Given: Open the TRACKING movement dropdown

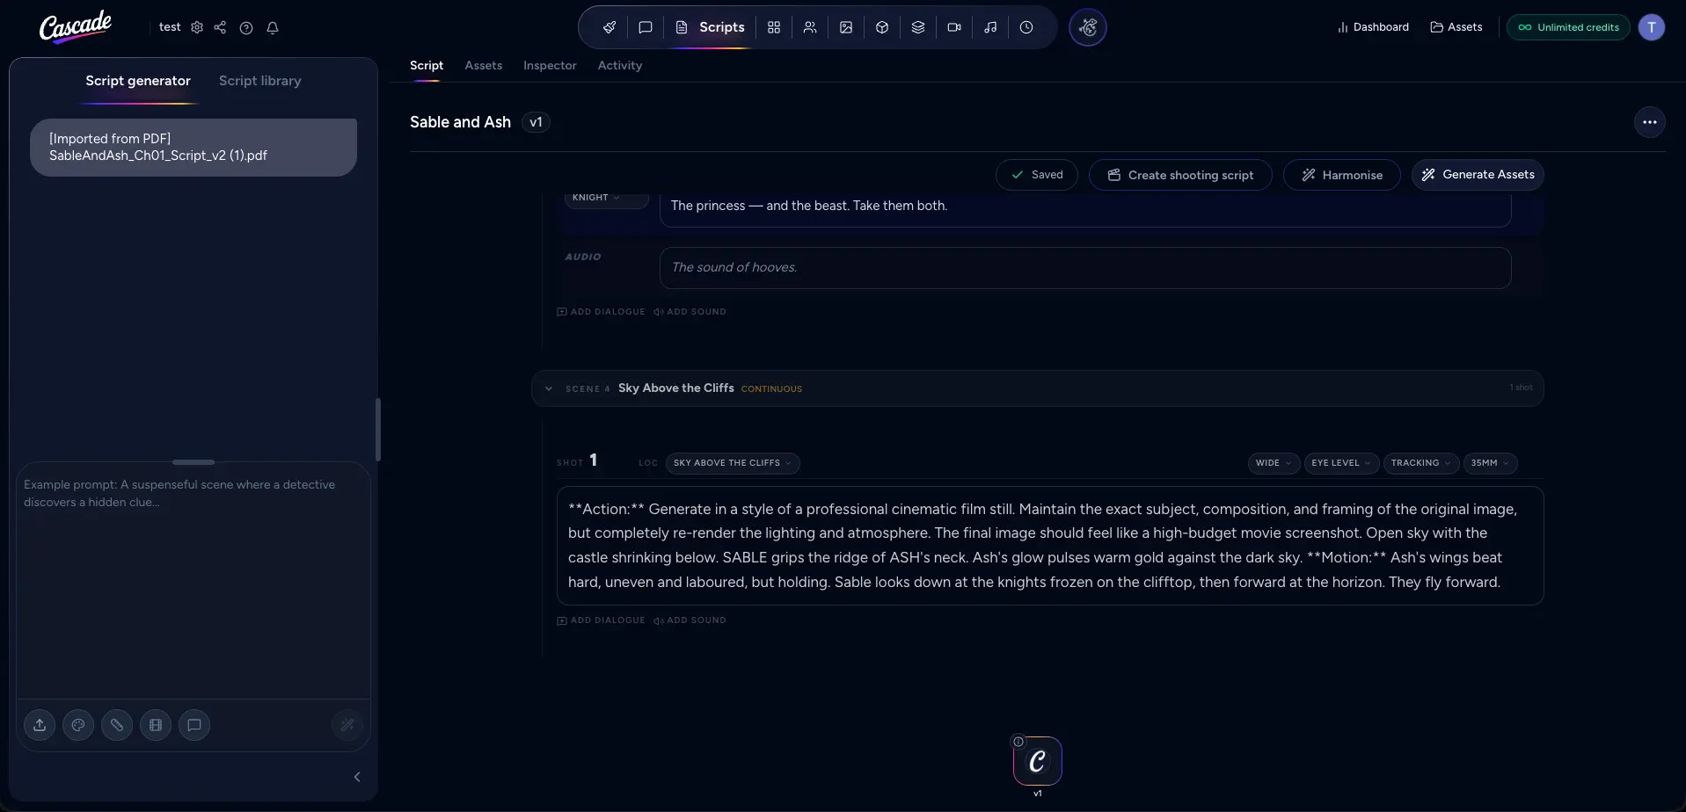Looking at the screenshot, I should click(x=1421, y=463).
